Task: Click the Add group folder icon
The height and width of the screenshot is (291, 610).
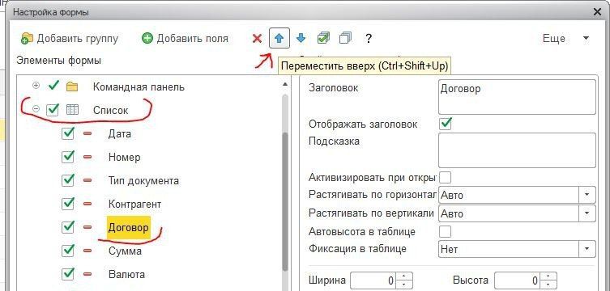Action: [28, 39]
